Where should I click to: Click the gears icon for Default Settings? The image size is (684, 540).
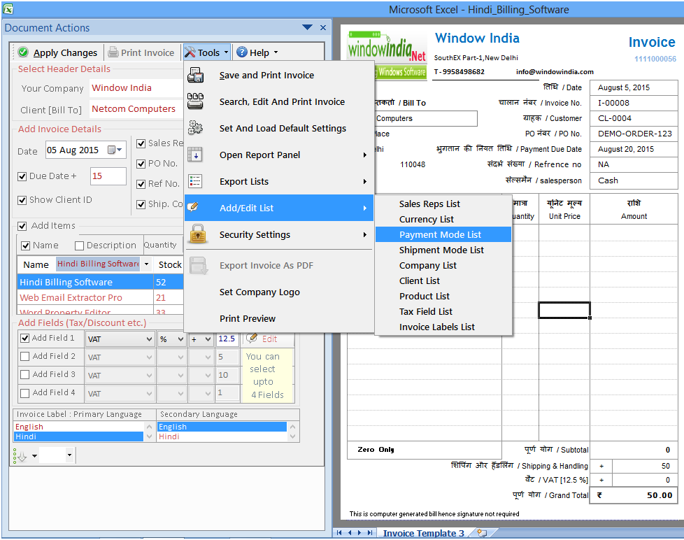(x=195, y=128)
